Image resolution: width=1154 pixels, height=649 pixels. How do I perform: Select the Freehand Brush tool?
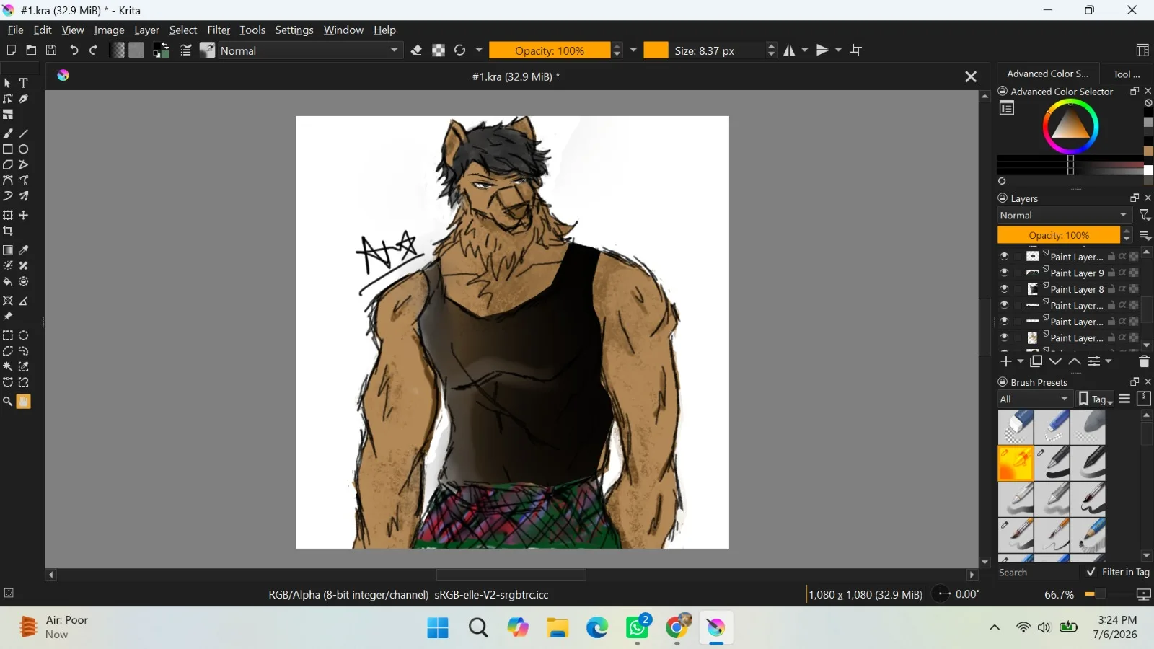[x=8, y=133]
